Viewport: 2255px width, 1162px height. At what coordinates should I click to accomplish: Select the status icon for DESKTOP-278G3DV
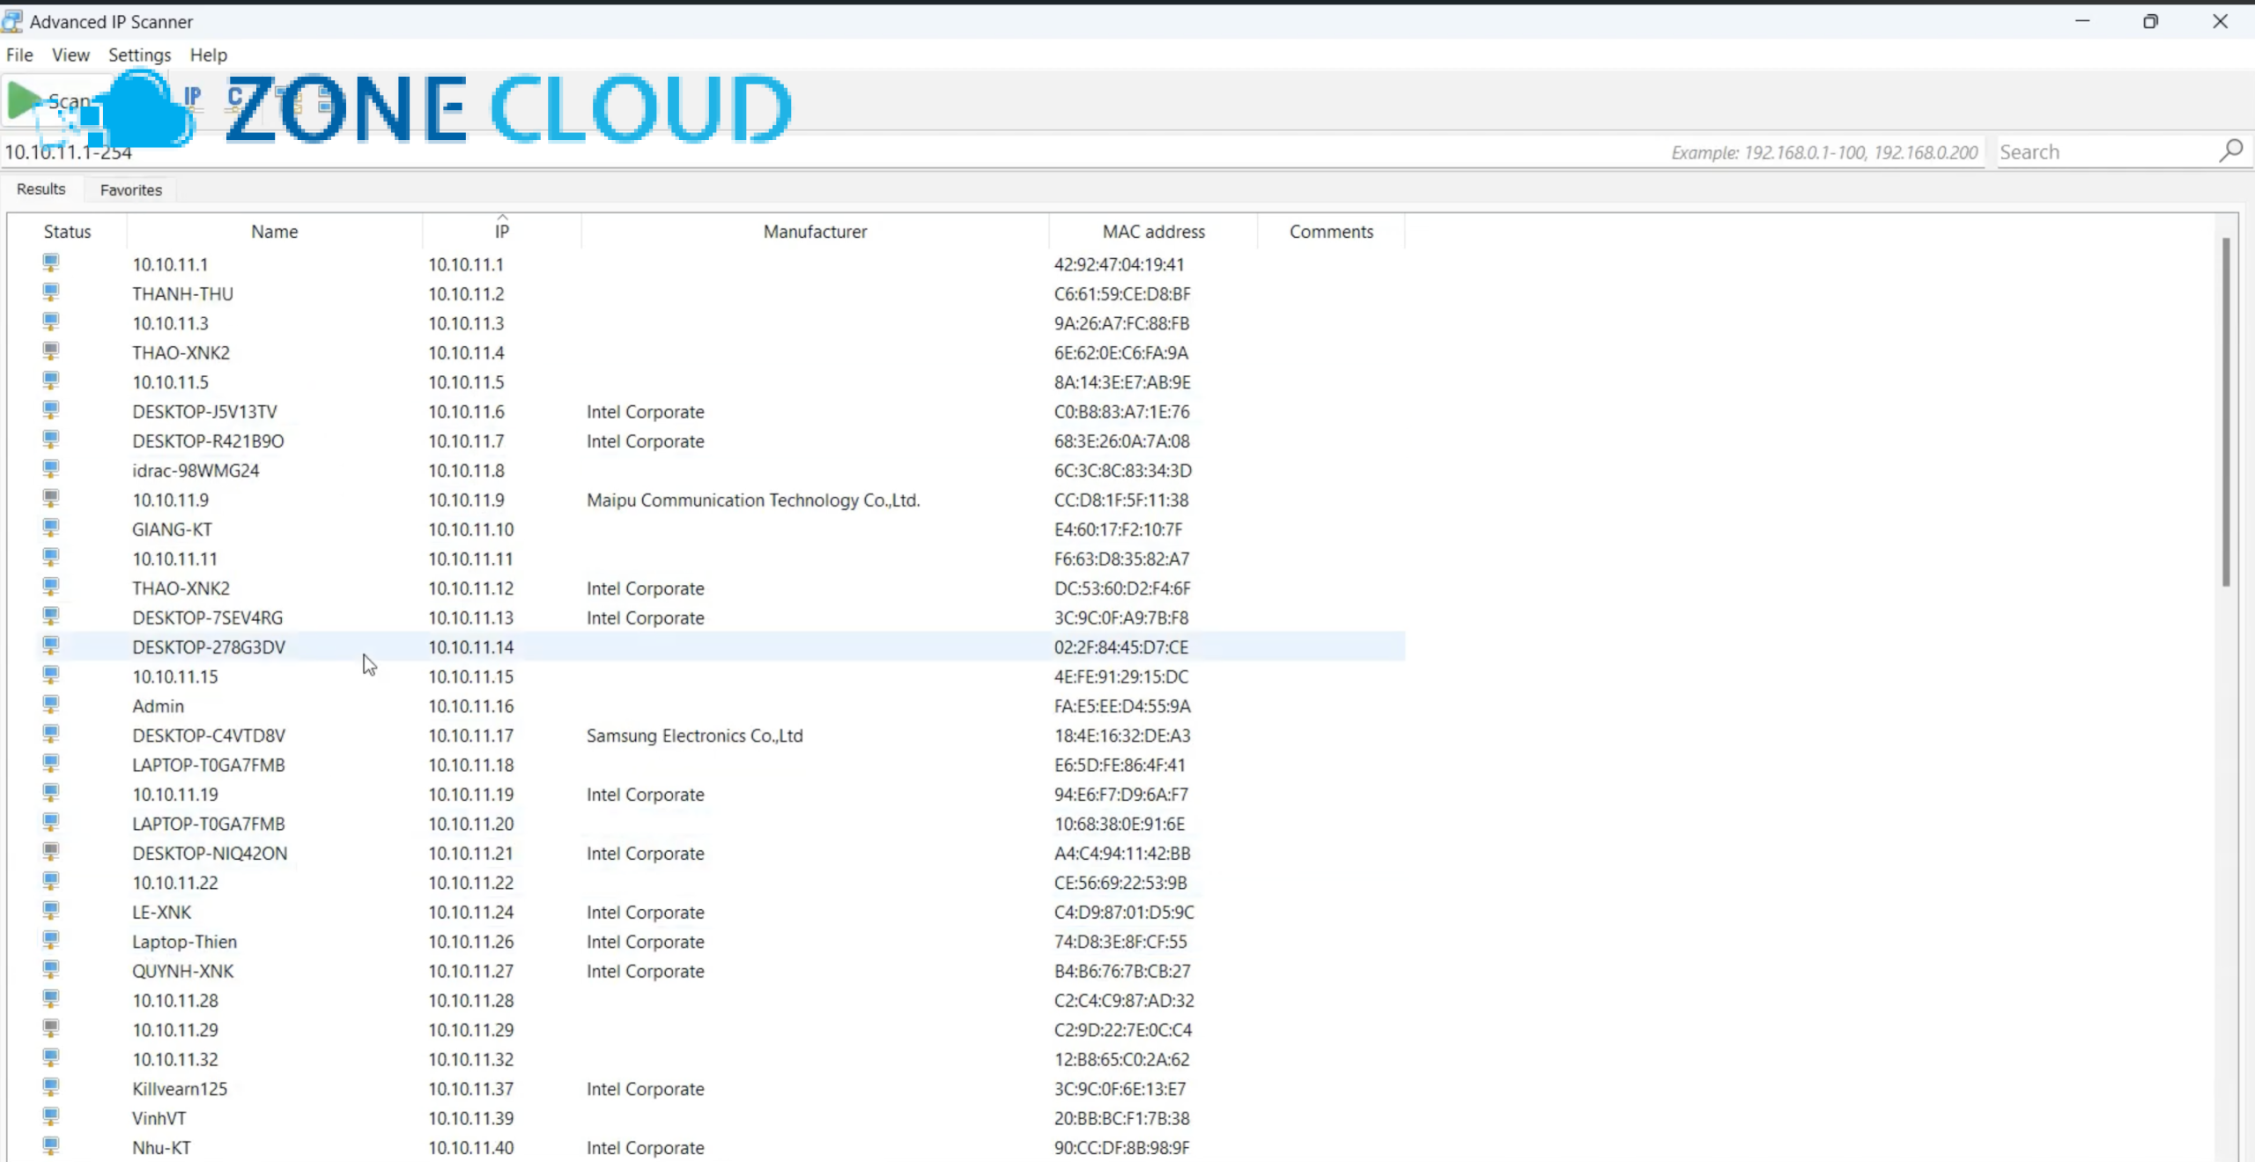pyautogui.click(x=51, y=645)
